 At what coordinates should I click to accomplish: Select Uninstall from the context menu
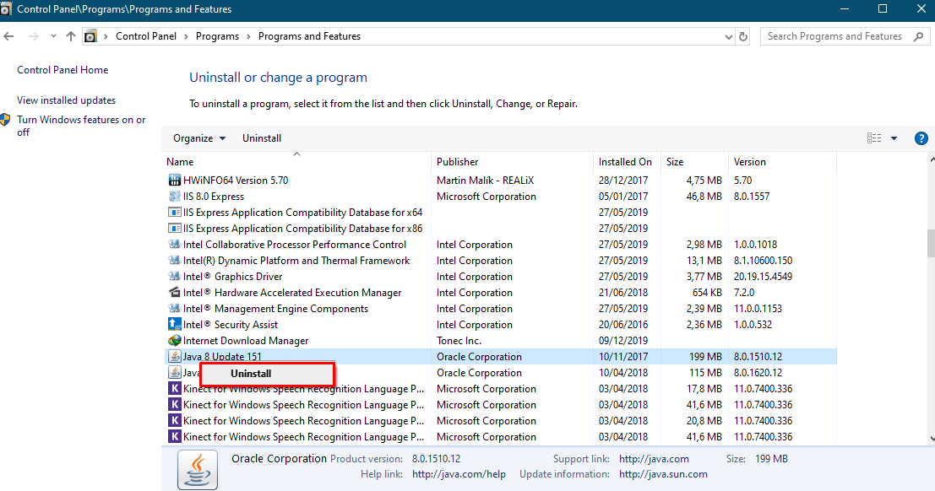point(267,374)
